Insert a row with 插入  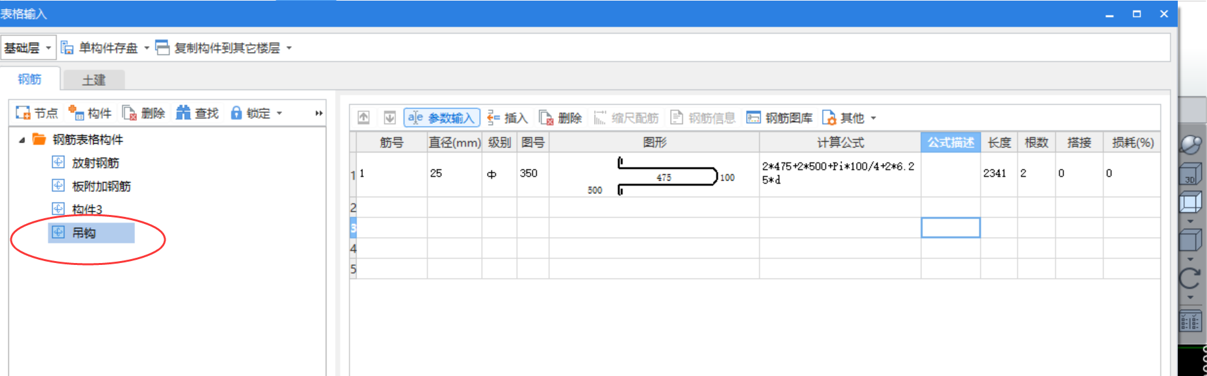point(507,118)
